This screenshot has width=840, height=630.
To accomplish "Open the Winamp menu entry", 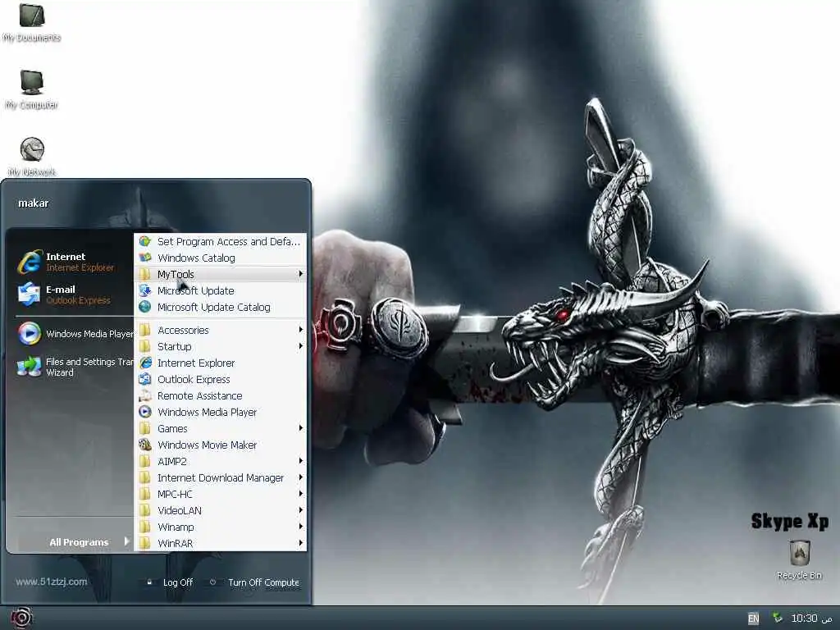I will point(220,527).
